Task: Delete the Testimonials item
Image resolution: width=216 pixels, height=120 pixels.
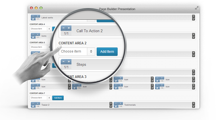Action: [x=194, y=103]
